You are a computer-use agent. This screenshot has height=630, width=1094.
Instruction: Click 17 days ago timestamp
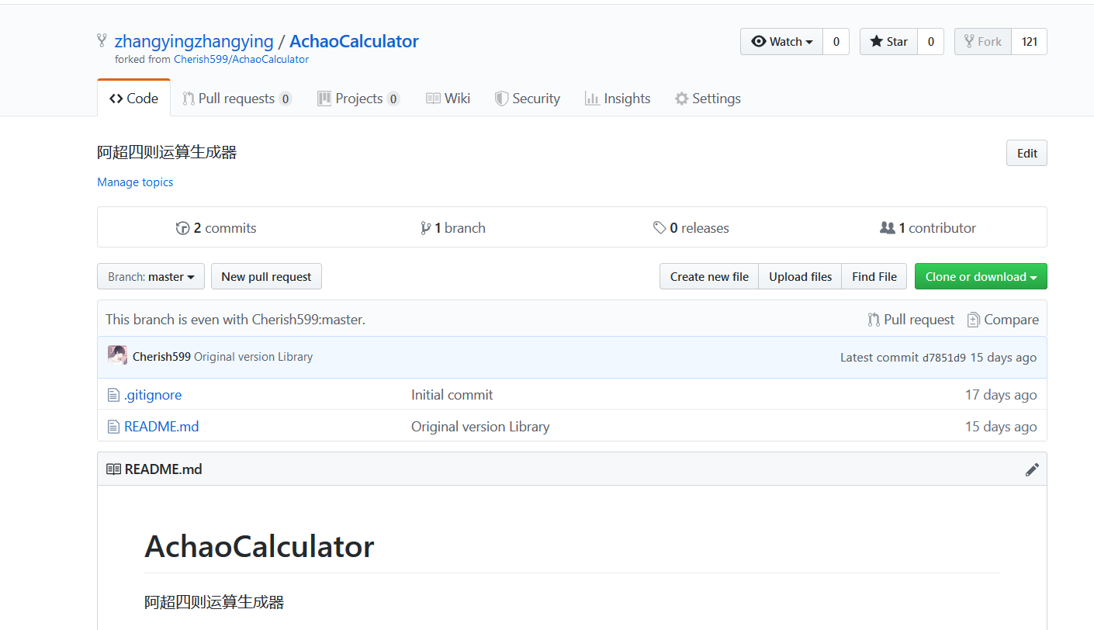click(1001, 395)
